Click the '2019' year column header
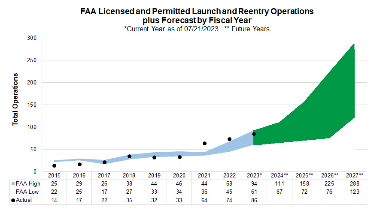 tap(155, 176)
